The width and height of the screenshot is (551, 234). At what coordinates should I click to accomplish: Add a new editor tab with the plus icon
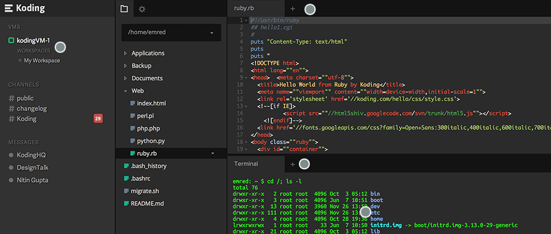(x=293, y=9)
